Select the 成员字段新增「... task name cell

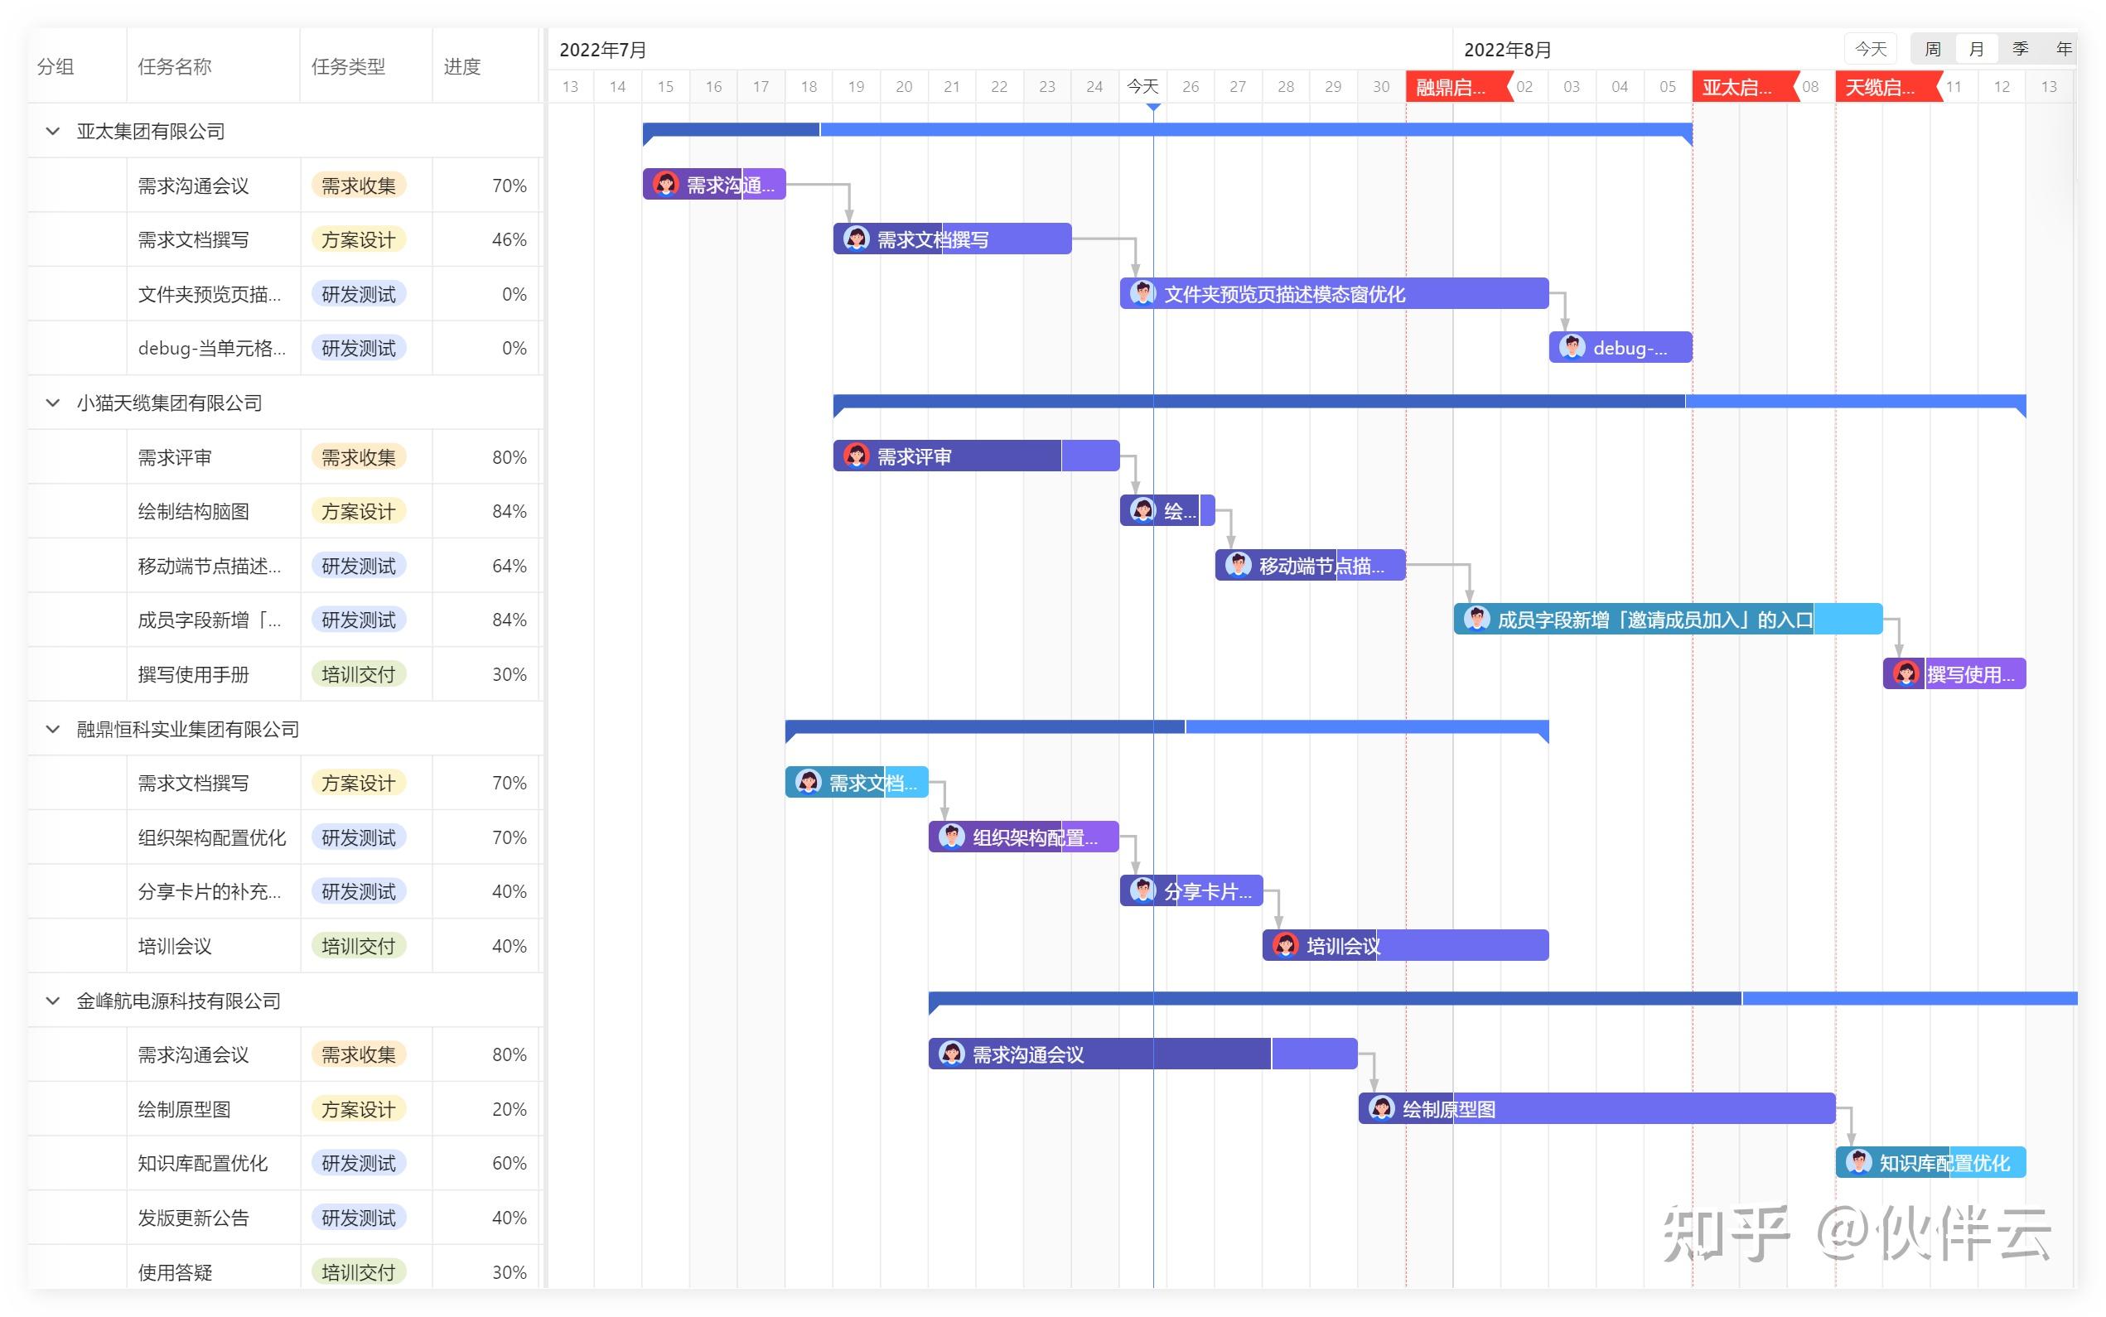pyautogui.click(x=214, y=620)
